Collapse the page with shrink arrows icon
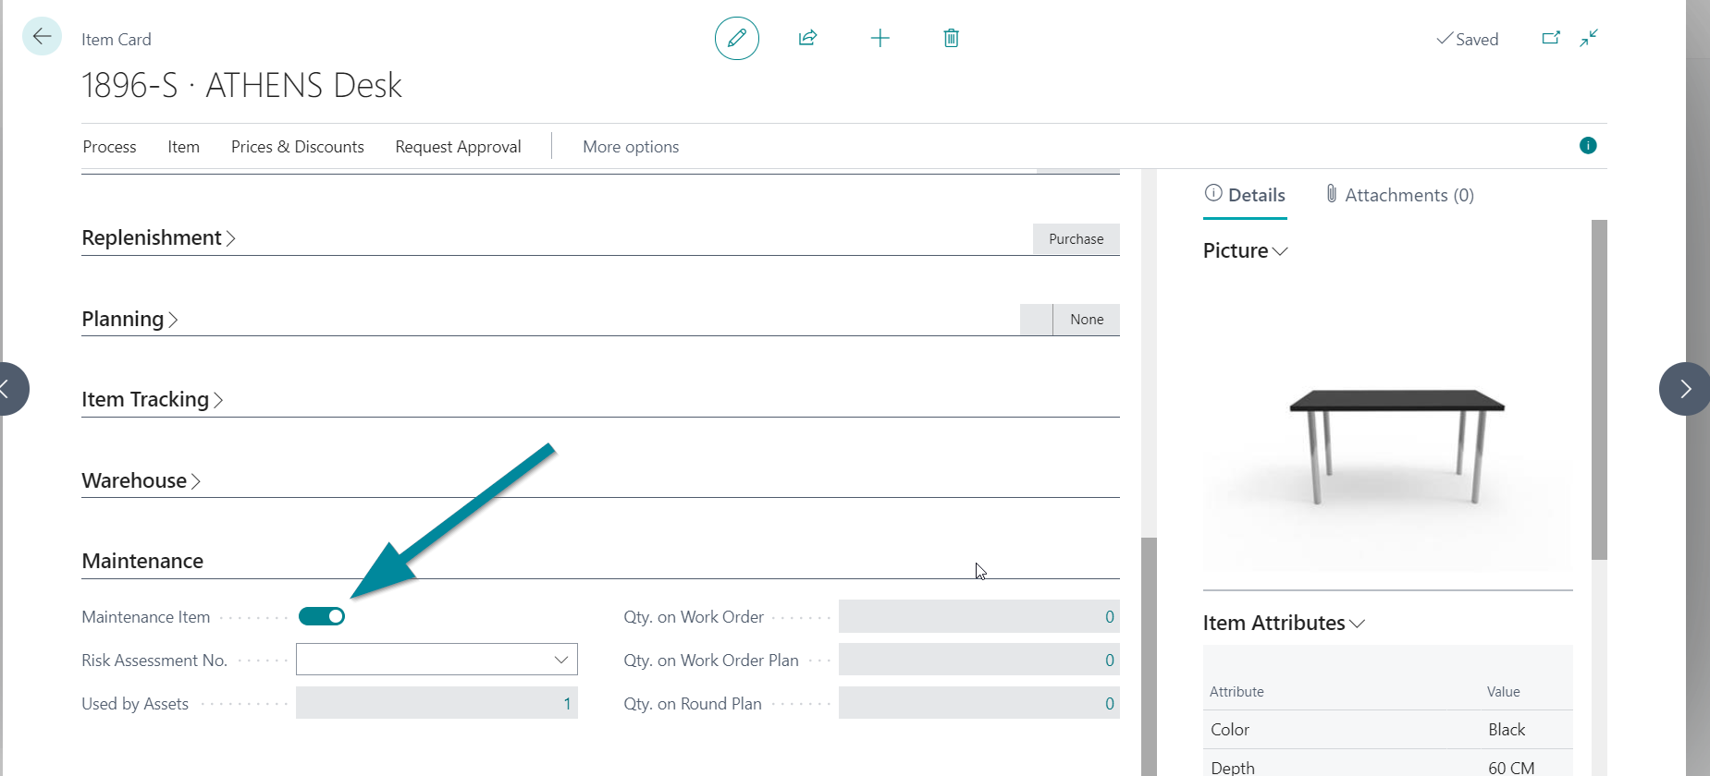1710x776 pixels. click(1589, 38)
